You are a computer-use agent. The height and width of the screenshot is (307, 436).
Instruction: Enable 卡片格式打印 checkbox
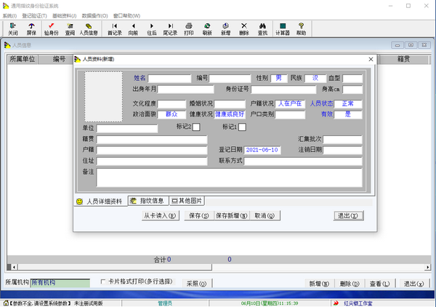coord(103,283)
